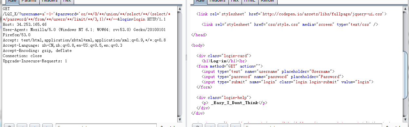
Task: Click the div class="login-help" line
Action: 224,98
